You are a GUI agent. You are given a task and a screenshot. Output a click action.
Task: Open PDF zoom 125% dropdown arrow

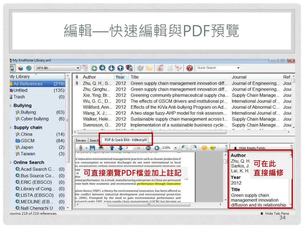(x=175, y=148)
